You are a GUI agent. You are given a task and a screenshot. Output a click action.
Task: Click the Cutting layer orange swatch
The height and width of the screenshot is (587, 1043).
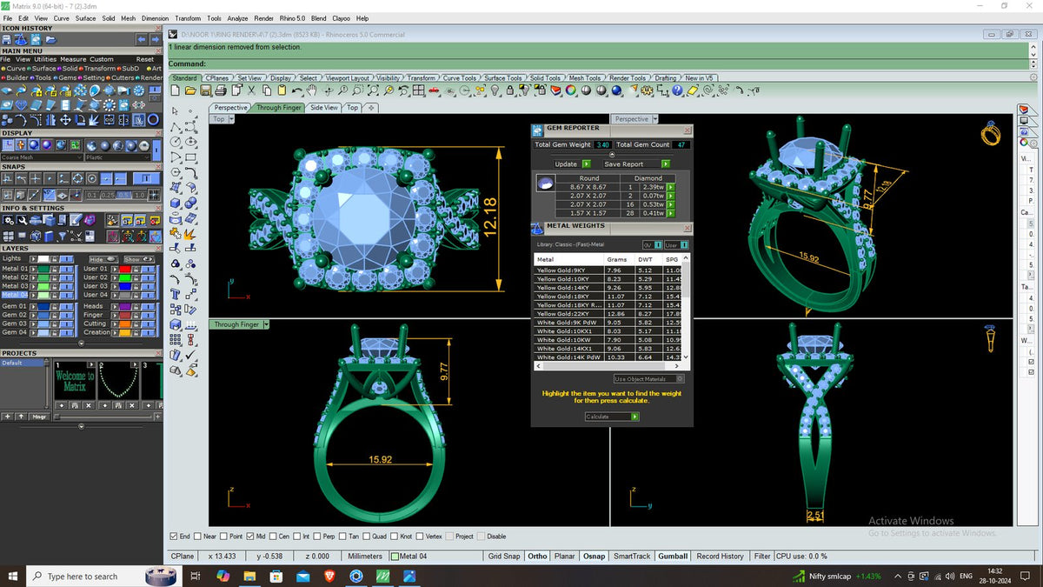(126, 324)
